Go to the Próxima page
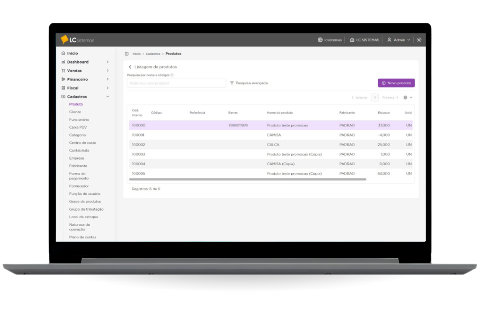Image resolution: width=480 pixels, height=311 pixels. (x=390, y=97)
